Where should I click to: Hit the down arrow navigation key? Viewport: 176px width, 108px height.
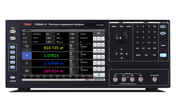coord(121,58)
